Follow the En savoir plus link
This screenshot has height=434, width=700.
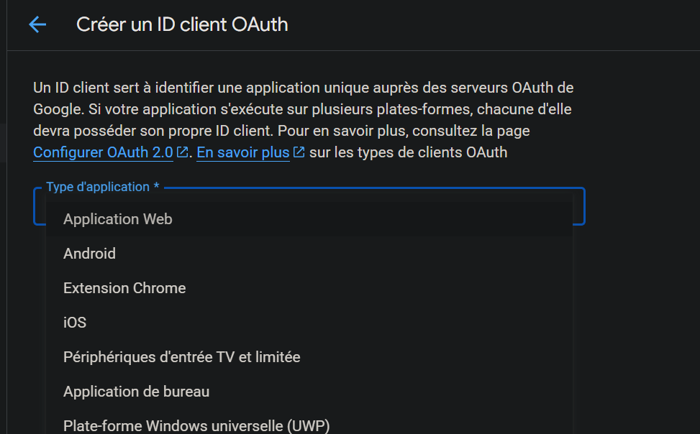pyautogui.click(x=243, y=152)
